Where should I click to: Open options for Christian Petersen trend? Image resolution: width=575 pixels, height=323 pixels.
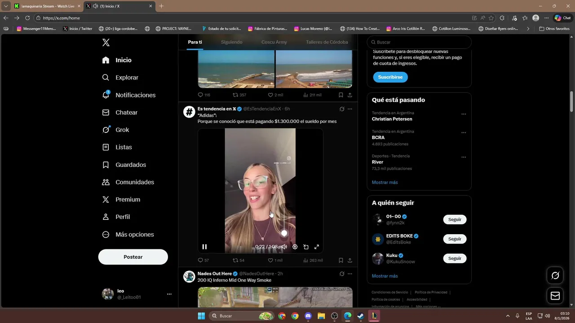(464, 114)
